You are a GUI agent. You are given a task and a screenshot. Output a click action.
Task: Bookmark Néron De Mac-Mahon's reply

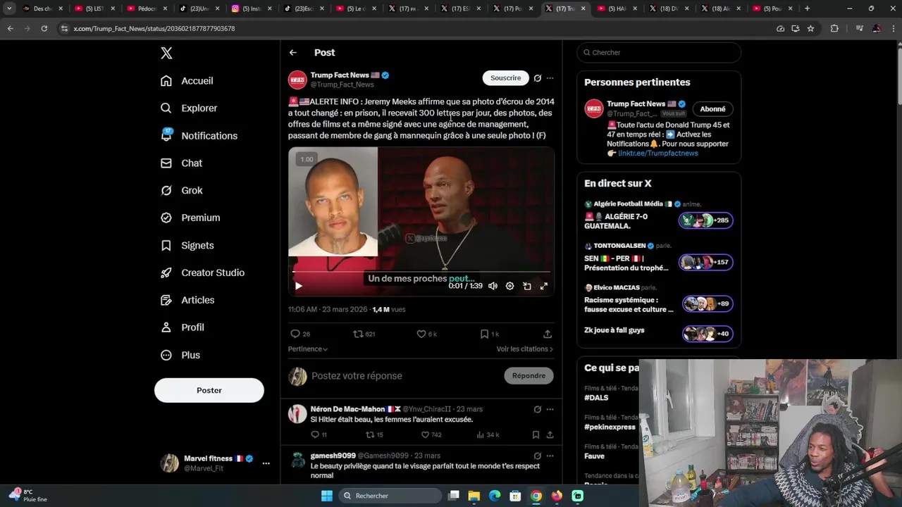tap(536, 435)
